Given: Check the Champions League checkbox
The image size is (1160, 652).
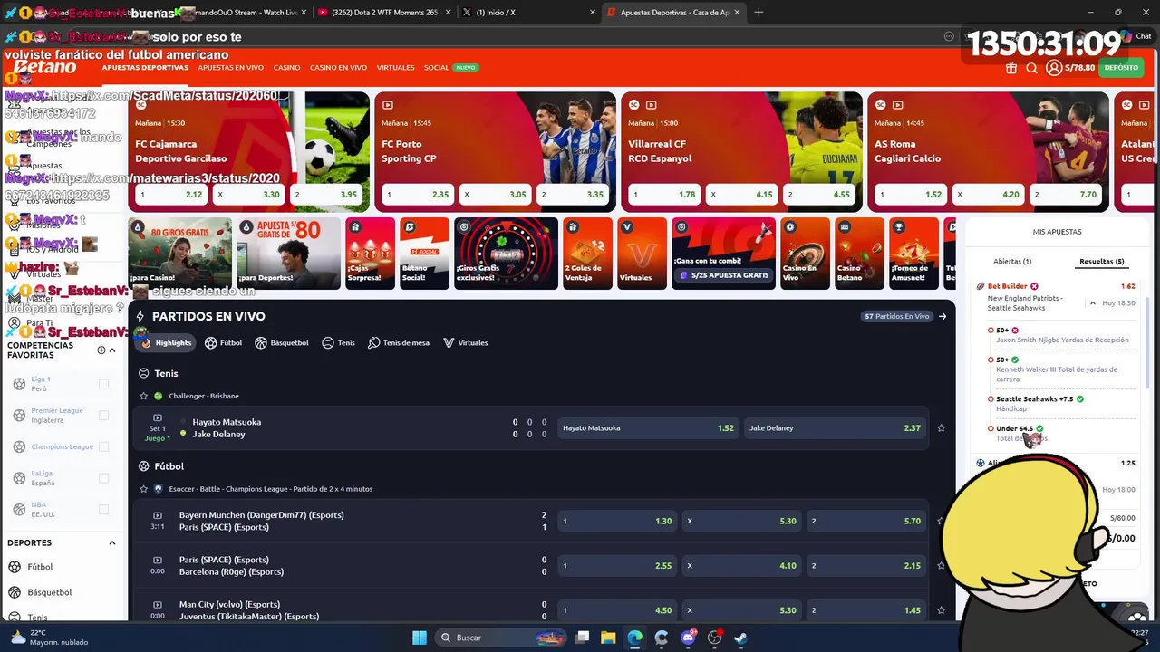Looking at the screenshot, I should point(103,446).
